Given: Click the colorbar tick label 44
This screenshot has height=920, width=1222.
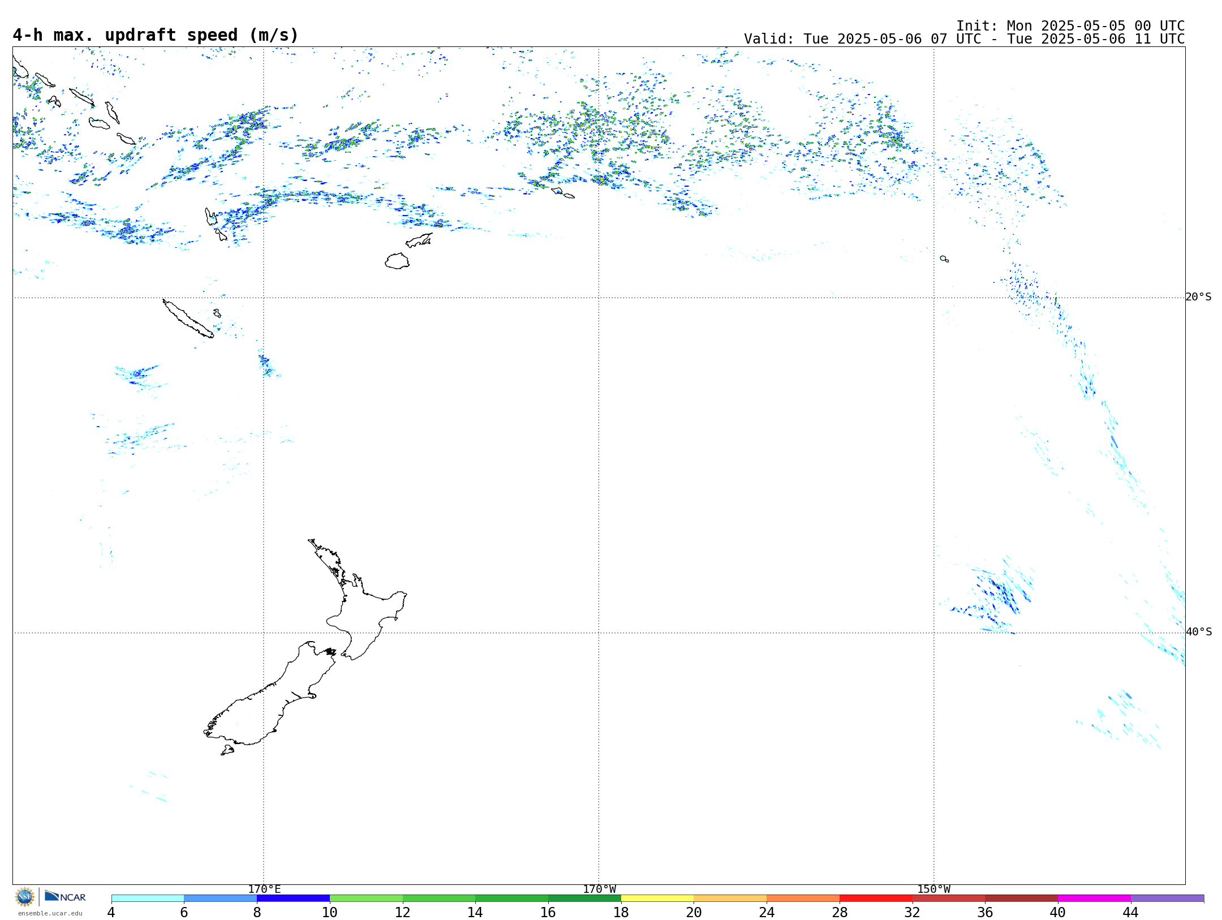Looking at the screenshot, I should click(1131, 912).
